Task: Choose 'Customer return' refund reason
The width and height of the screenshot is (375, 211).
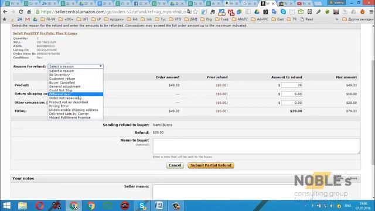Action: point(76,79)
